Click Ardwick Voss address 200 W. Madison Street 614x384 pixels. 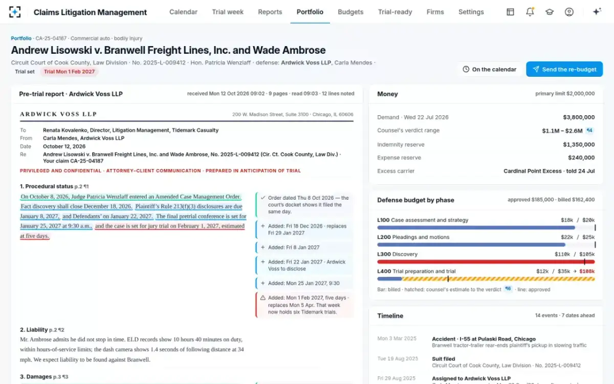tap(293, 115)
